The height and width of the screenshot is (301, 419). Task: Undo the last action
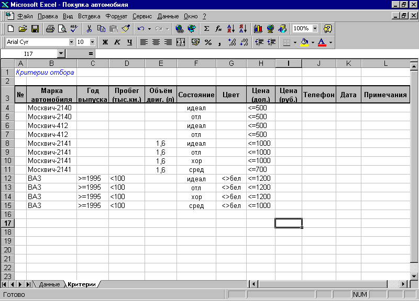[x=141, y=29]
